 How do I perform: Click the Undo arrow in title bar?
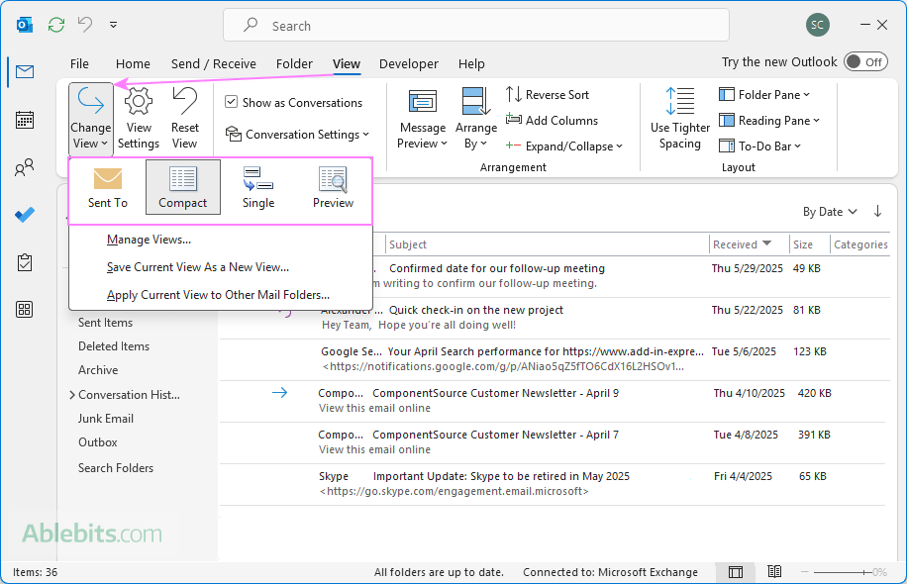tap(85, 25)
